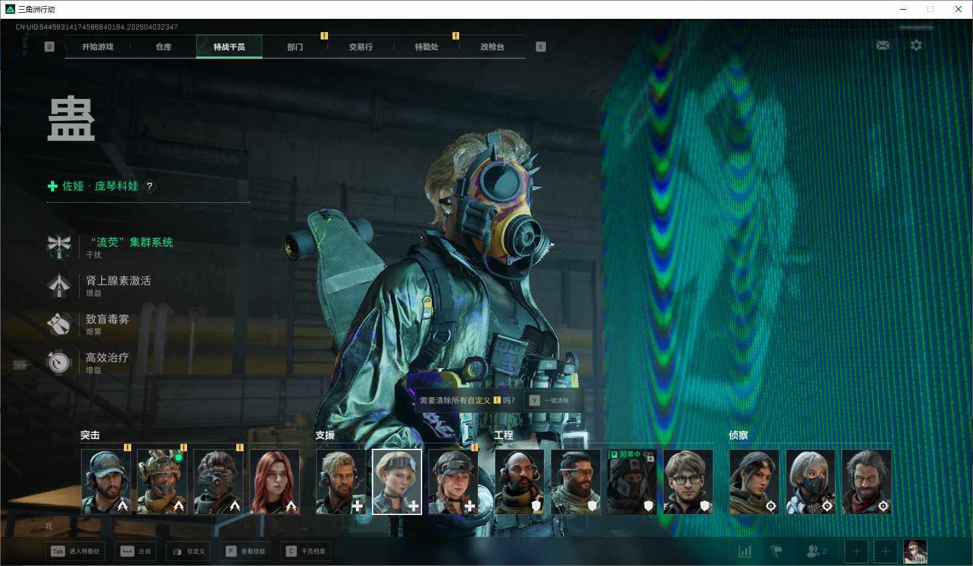Click the question mark beside 佐娅·庞琴科娃
The width and height of the screenshot is (973, 566).
tap(149, 186)
